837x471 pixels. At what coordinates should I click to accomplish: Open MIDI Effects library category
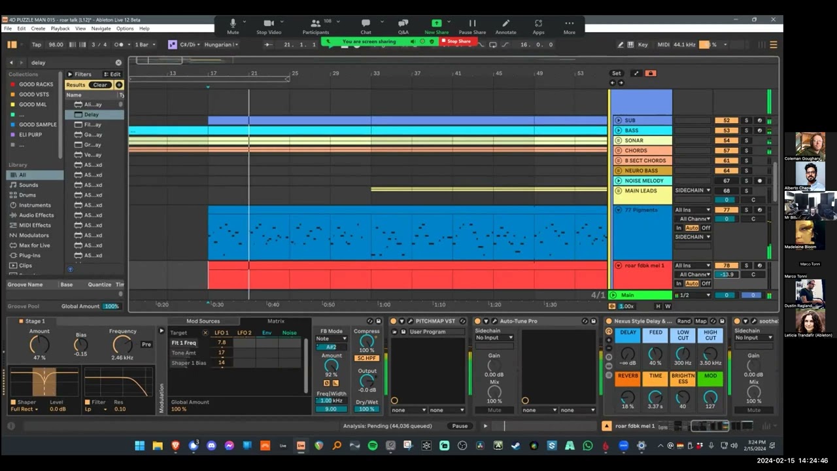click(x=35, y=225)
